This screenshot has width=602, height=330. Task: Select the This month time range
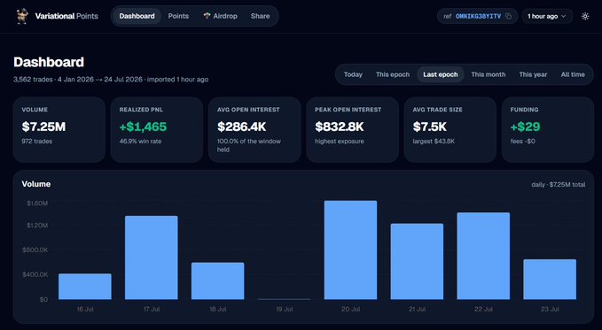pyautogui.click(x=488, y=74)
